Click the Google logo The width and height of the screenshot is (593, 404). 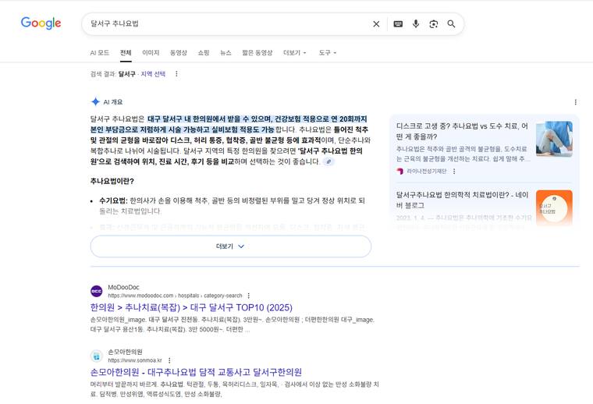(41, 23)
